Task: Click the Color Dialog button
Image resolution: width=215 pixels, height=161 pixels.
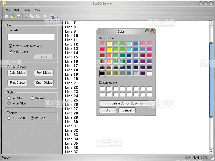Action: point(17,73)
